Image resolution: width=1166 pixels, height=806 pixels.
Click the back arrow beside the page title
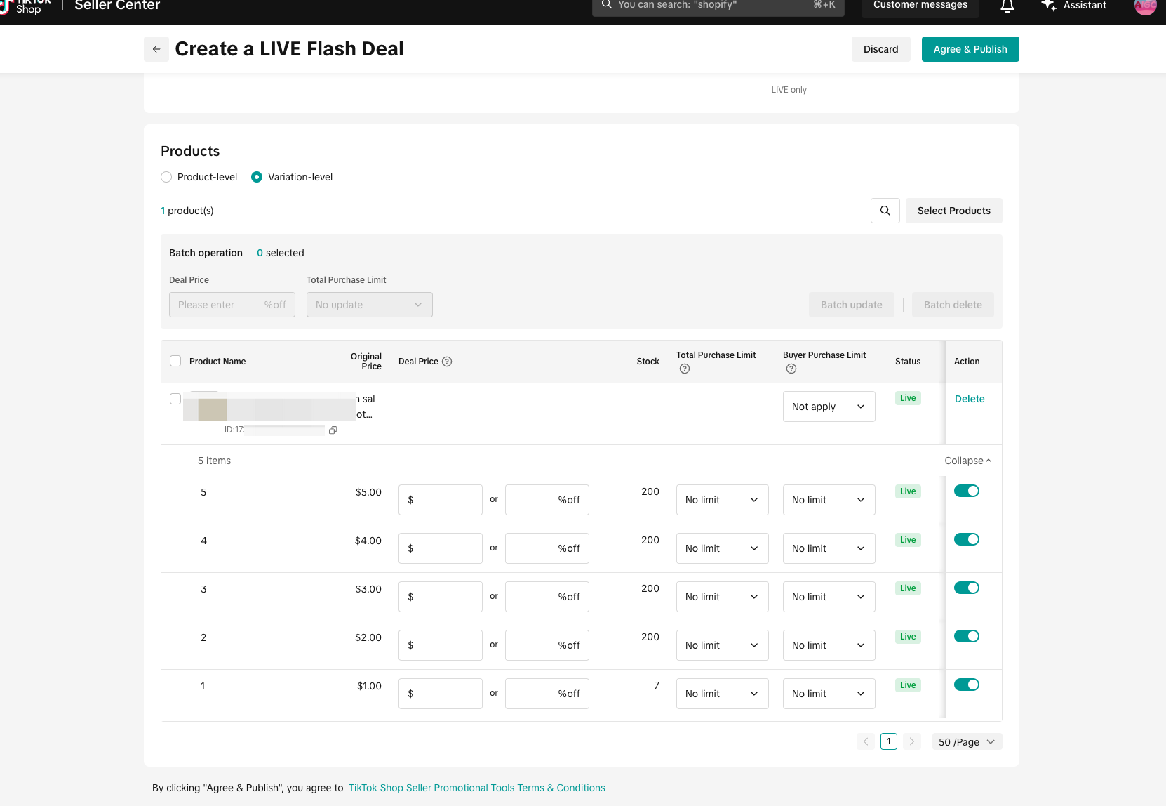click(156, 49)
